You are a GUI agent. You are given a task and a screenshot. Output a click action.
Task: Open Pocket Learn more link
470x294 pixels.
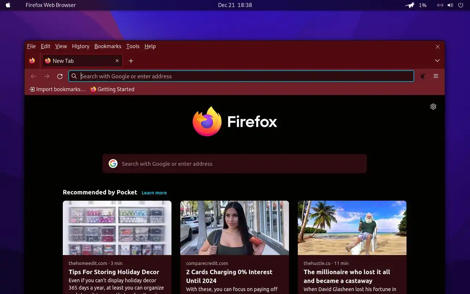pyautogui.click(x=154, y=193)
